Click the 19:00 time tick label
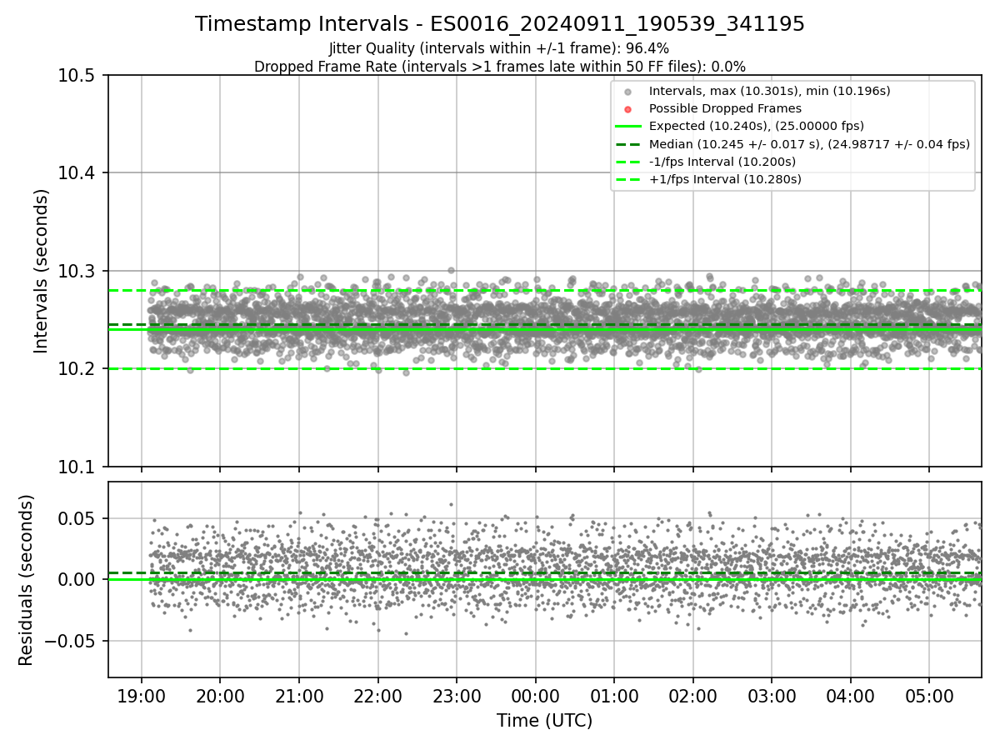The height and width of the screenshot is (750, 1000). (141, 696)
